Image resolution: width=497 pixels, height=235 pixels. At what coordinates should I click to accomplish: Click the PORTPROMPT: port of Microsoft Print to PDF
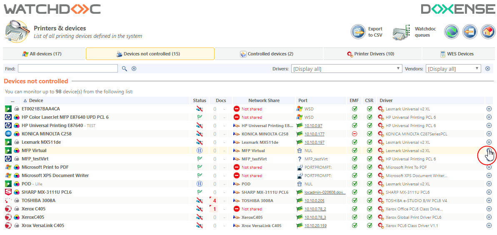318,167
